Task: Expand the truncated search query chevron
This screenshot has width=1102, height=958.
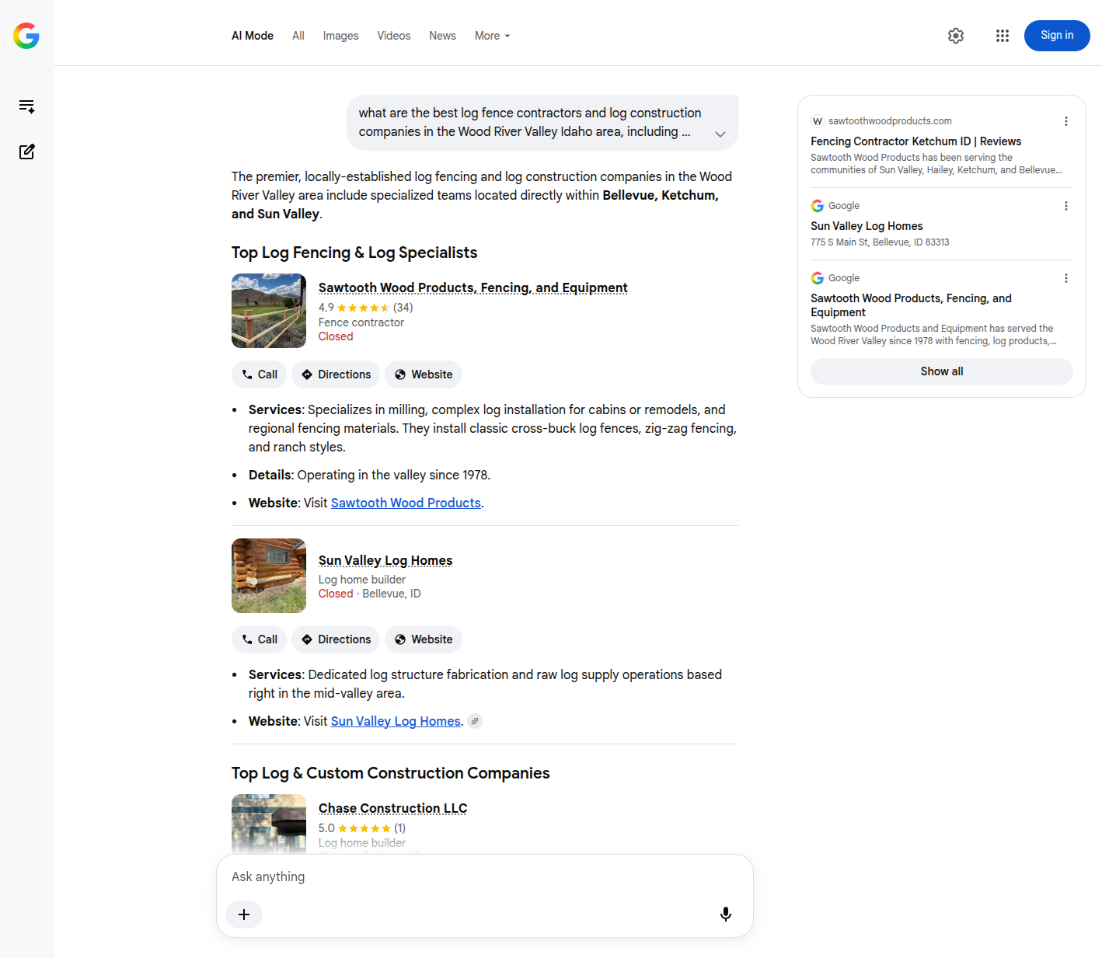Action: click(720, 134)
